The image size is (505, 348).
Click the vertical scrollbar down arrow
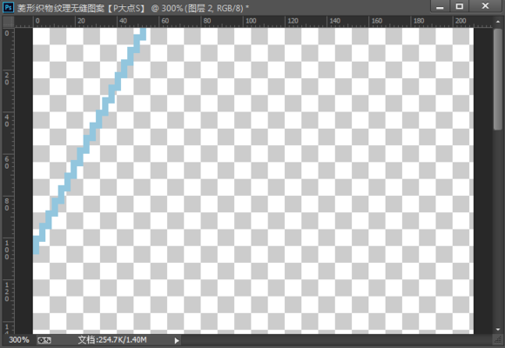click(x=498, y=329)
